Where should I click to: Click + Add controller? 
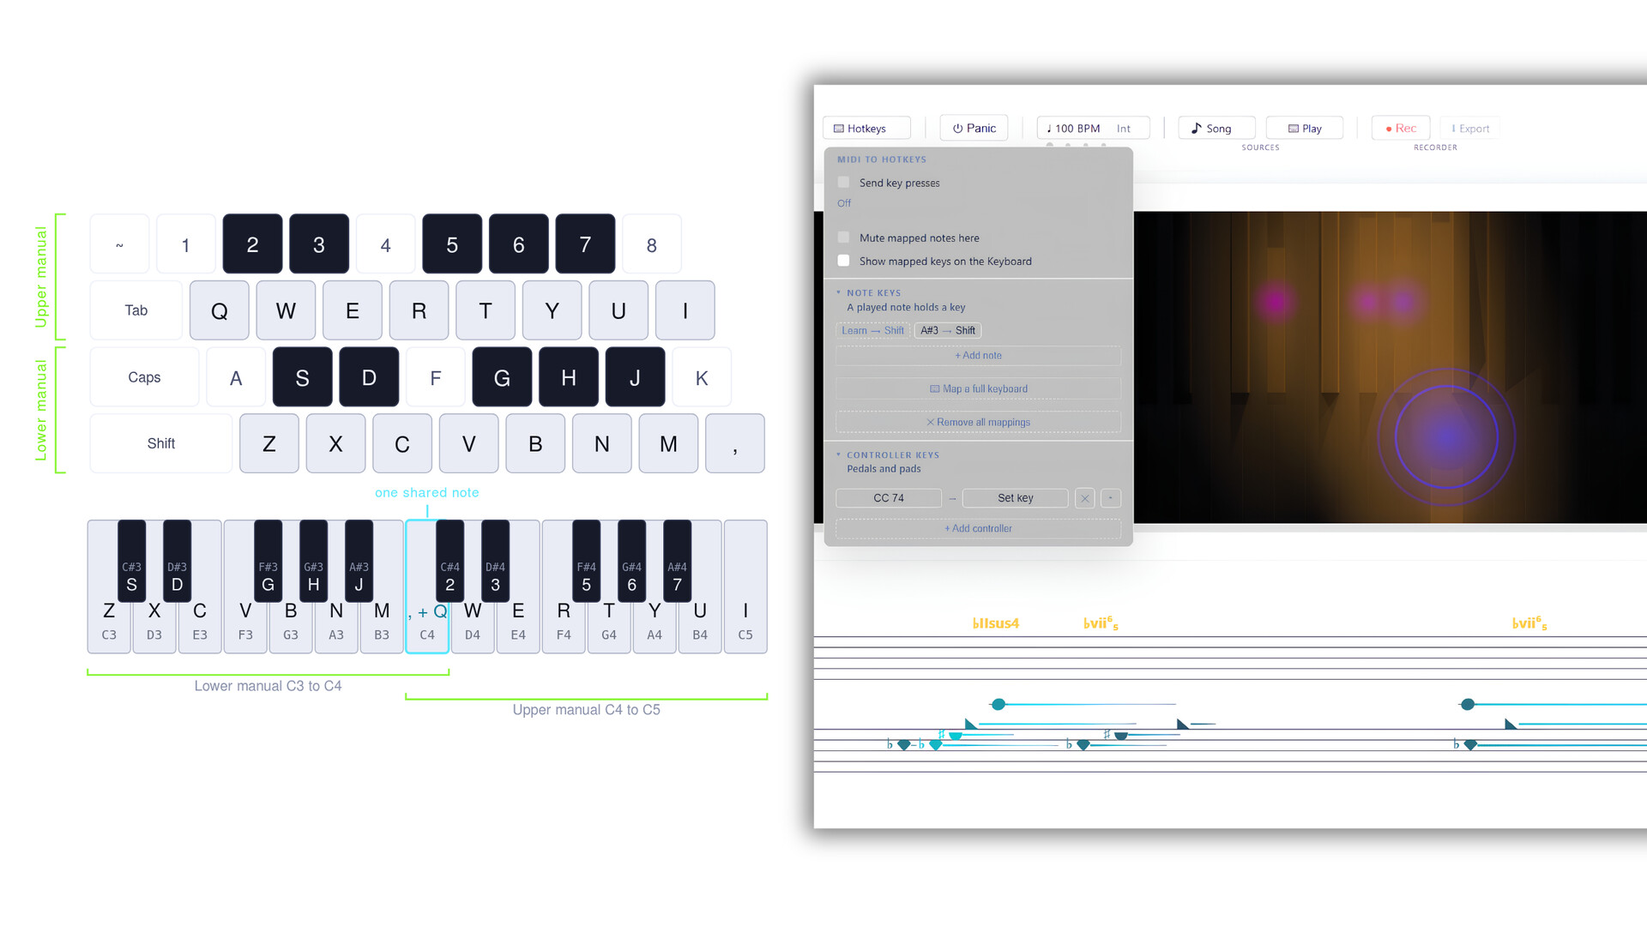[x=978, y=528]
